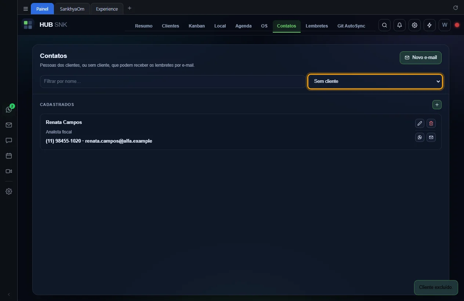Focus the 'Filtrar por nome' field

173,81
